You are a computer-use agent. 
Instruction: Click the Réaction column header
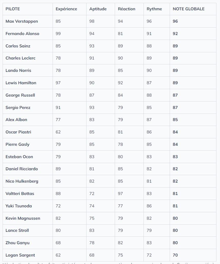tap(127, 9)
